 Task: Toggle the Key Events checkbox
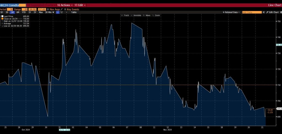(x=65, y=9)
